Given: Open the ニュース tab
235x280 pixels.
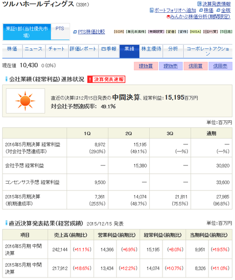Looking at the screenshot, I should 33,51.
